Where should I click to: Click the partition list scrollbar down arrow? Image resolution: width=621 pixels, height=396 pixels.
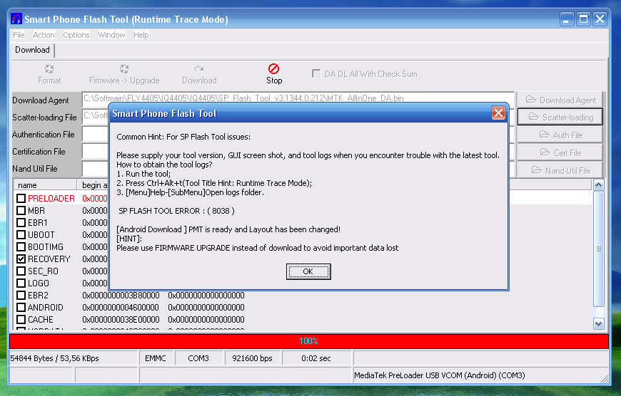point(599,323)
